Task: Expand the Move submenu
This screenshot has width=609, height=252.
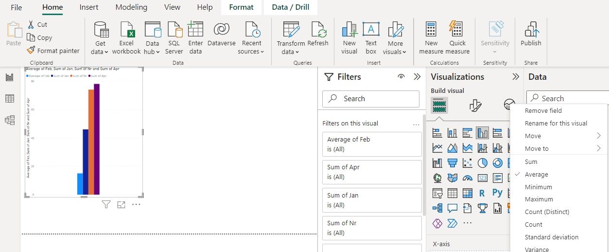Action: [x=559, y=136]
